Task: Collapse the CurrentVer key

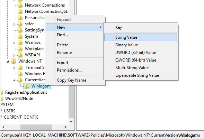Action: [x=14, y=80]
